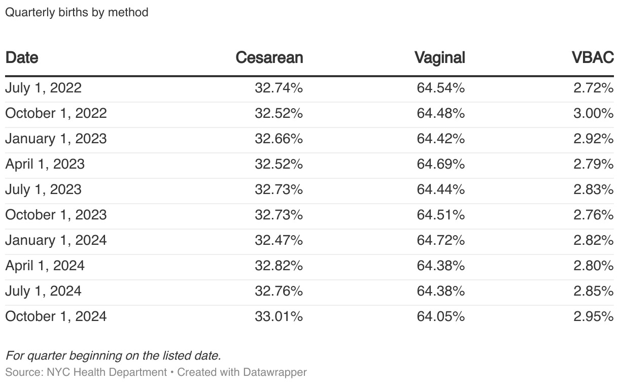Select the April 1, 2024 date cell
This screenshot has height=385, width=619.
pos(45,266)
